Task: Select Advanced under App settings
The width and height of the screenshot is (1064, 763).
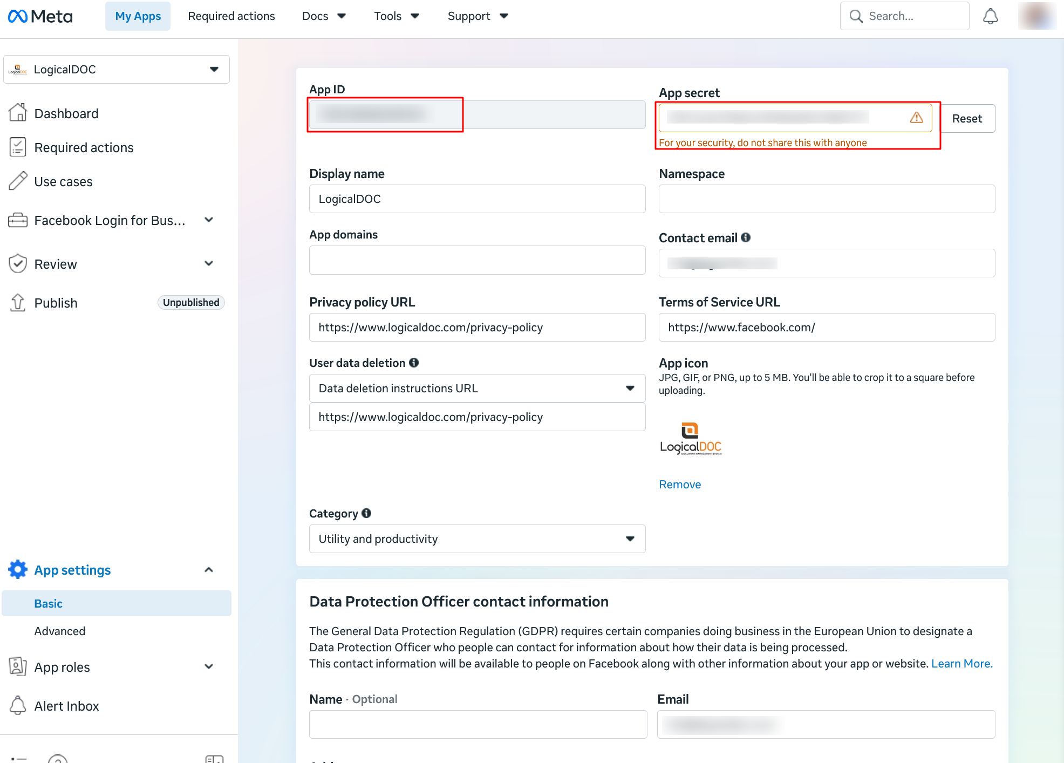Action: coord(60,631)
